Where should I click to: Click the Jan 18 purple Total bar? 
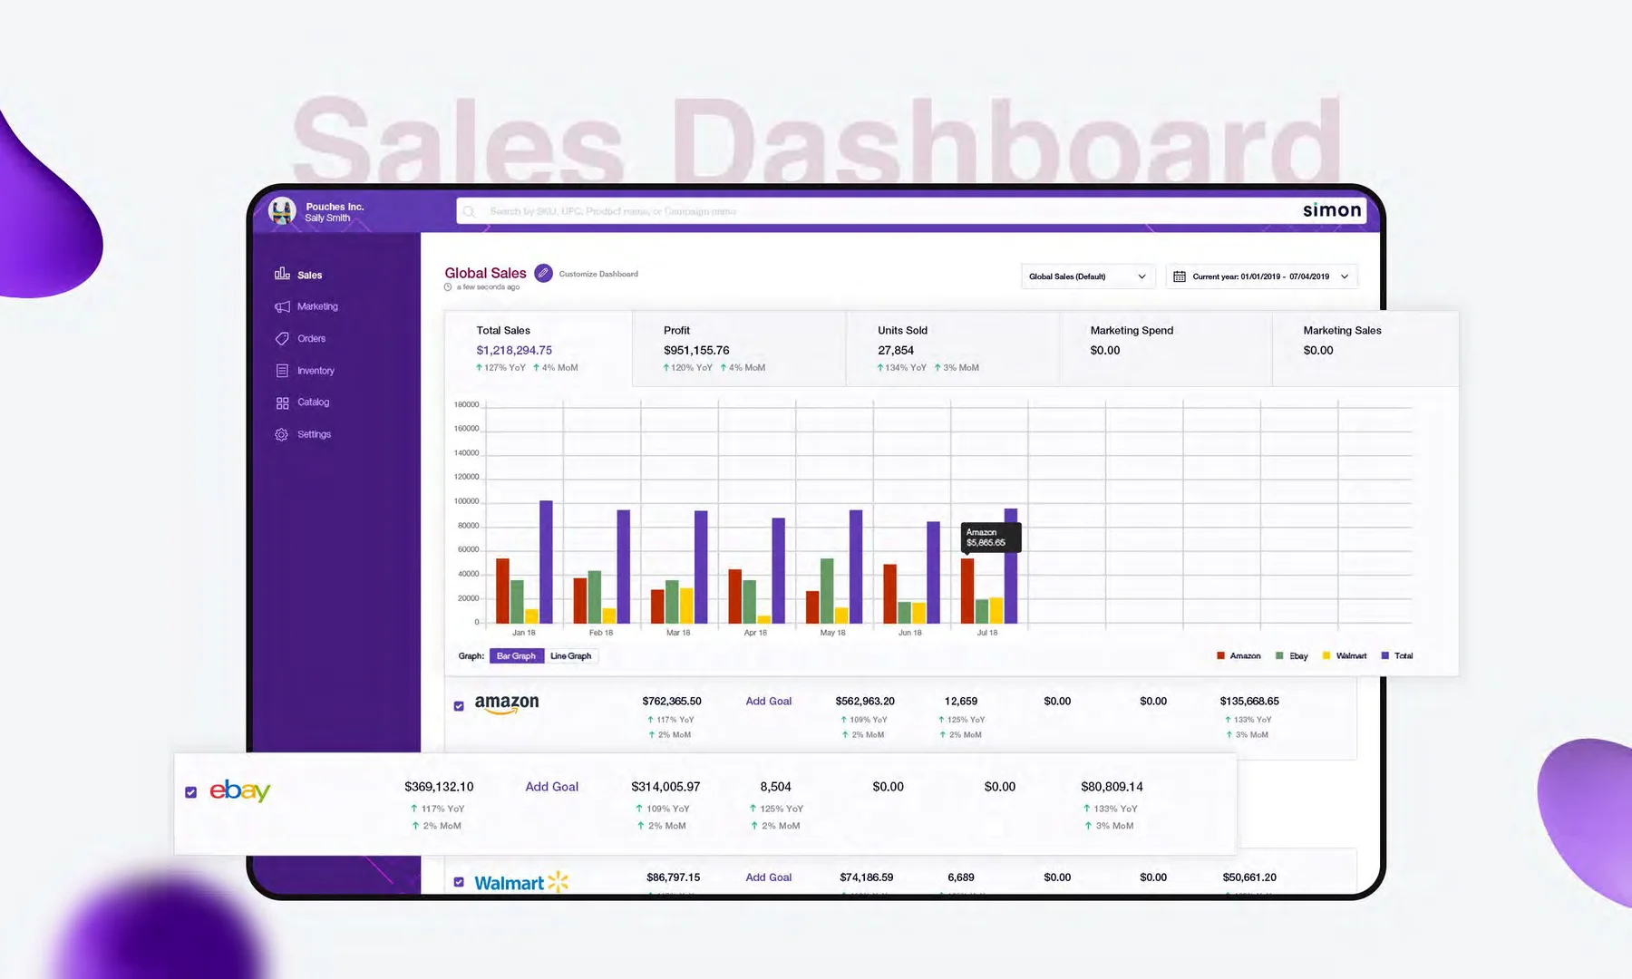(546, 562)
